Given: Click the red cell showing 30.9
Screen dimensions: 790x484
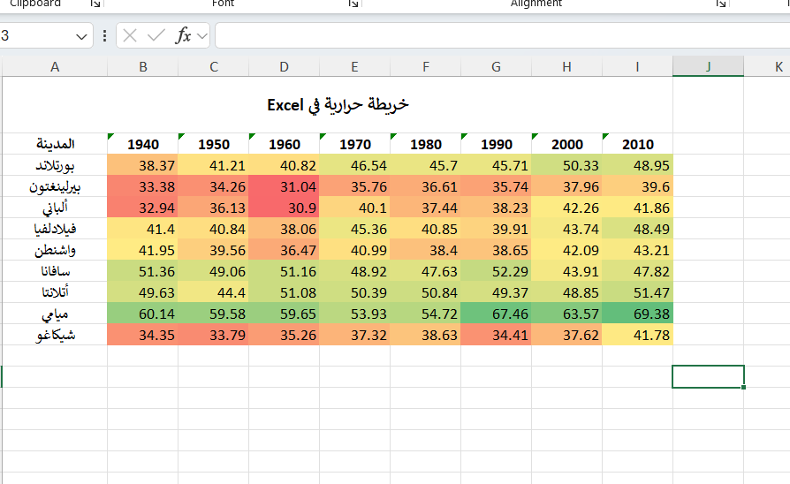Looking at the screenshot, I should (x=284, y=208).
